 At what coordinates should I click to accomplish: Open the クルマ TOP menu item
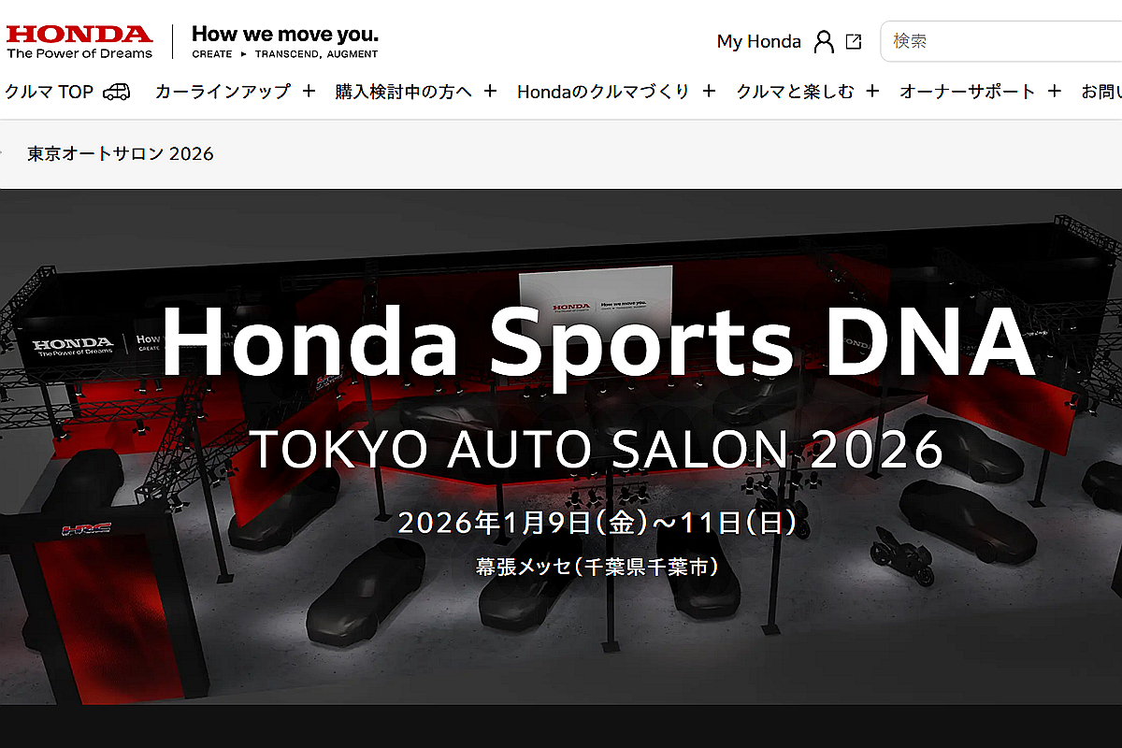50,92
